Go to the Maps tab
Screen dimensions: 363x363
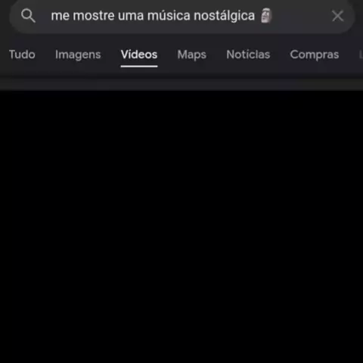pyautogui.click(x=191, y=55)
